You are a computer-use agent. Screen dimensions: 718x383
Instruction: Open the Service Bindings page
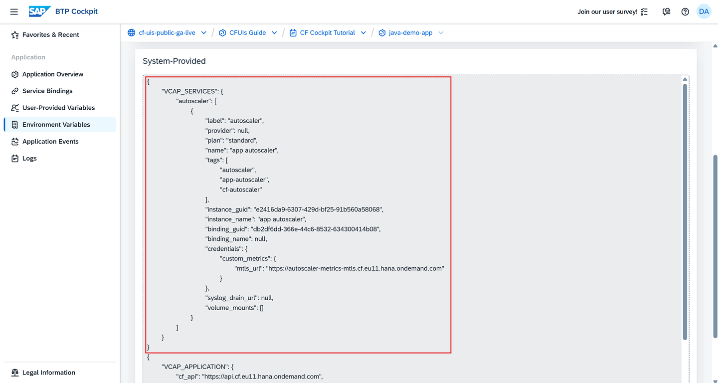click(x=60, y=91)
